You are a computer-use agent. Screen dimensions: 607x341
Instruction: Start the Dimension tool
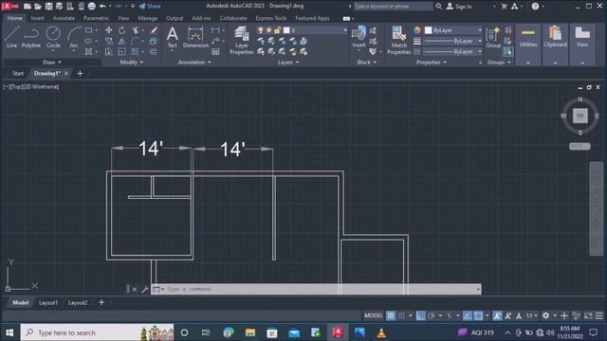click(x=195, y=37)
